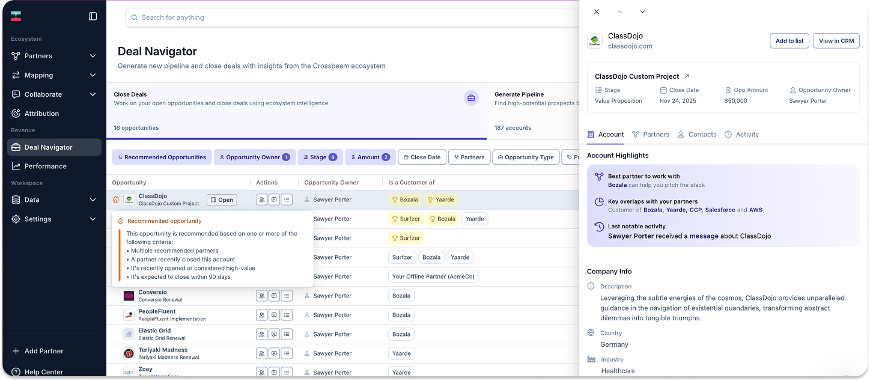Close the ClassDojo detail panel
The image size is (870, 381).
(x=596, y=11)
